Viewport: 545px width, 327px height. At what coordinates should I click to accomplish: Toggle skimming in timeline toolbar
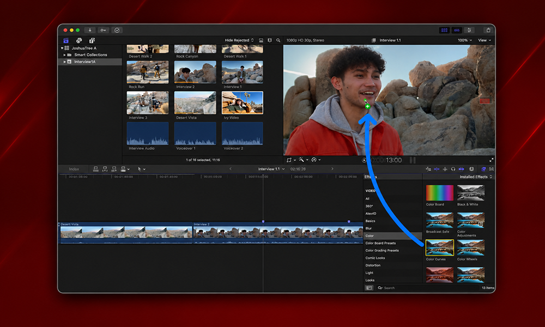coord(437,169)
